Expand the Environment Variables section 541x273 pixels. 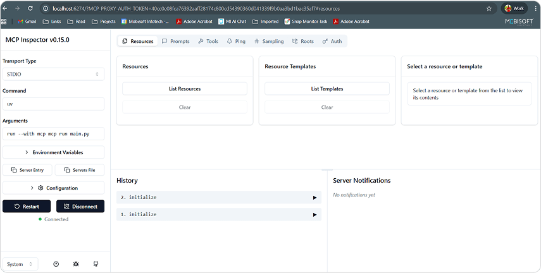53,152
